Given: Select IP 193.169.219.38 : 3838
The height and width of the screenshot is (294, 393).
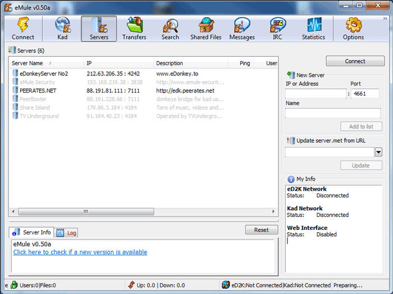Looking at the screenshot, I should (x=115, y=82).
